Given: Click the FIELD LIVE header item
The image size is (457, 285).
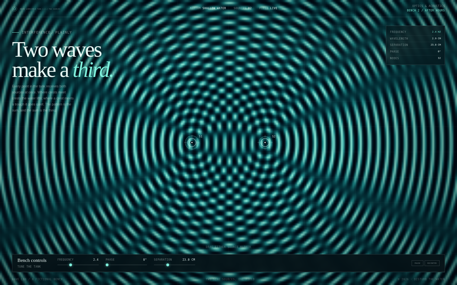Looking at the screenshot, I should (x=268, y=8).
